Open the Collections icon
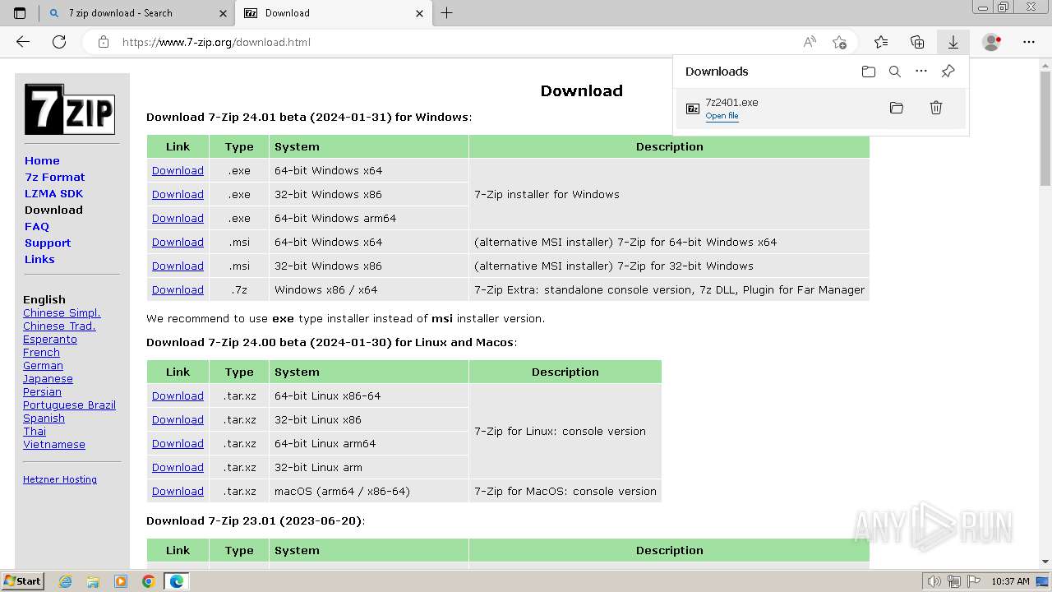 (x=917, y=42)
